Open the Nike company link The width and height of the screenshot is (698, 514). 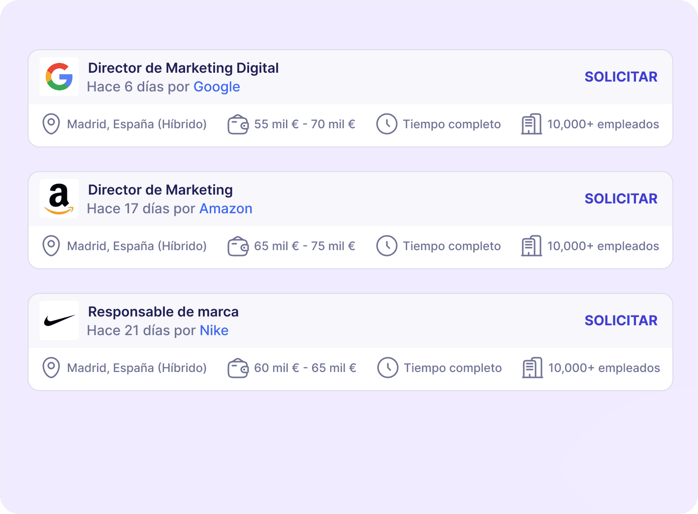point(214,330)
